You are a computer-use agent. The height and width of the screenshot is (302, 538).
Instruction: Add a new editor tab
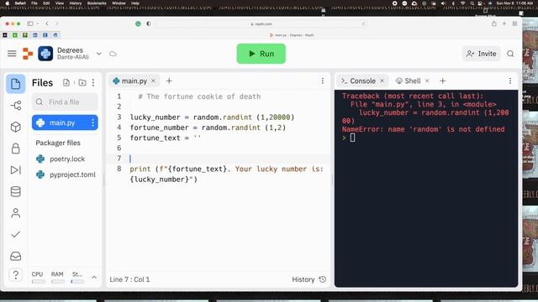point(169,81)
